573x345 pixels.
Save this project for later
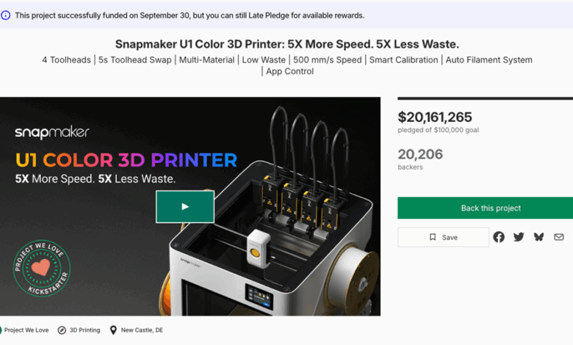[443, 237]
